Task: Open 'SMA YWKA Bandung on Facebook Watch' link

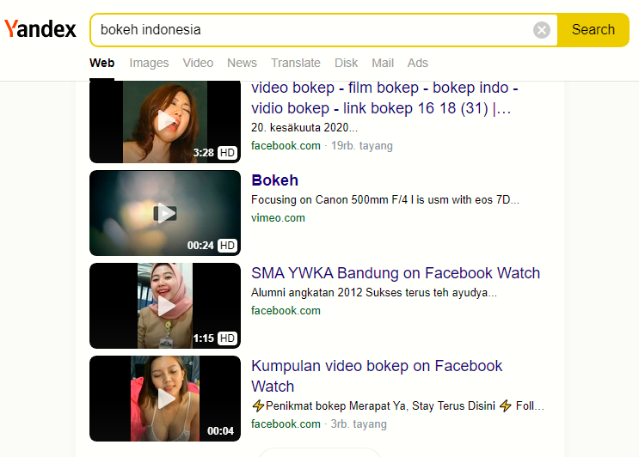Action: 396,273
